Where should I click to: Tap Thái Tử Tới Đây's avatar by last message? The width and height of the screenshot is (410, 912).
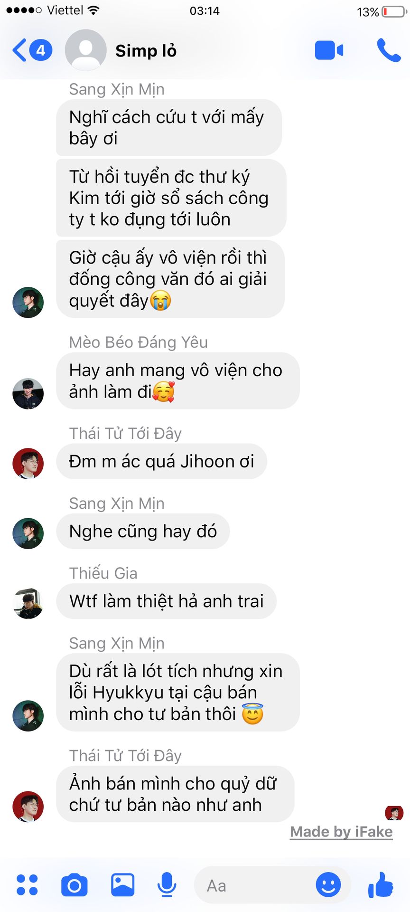(x=28, y=807)
